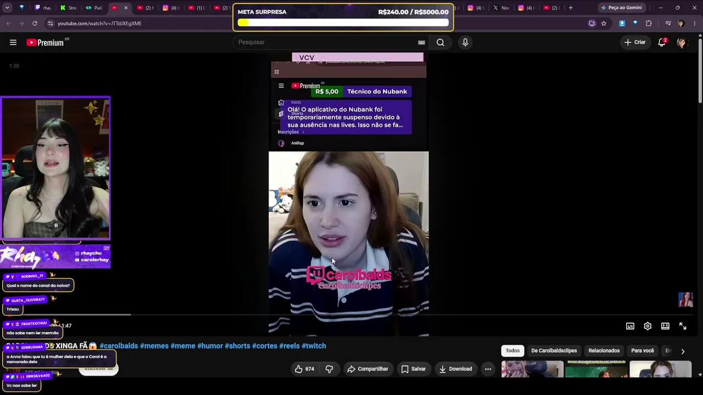Image resolution: width=703 pixels, height=395 pixels.
Task: Open the #cortes hashtag link
Action: point(265,346)
